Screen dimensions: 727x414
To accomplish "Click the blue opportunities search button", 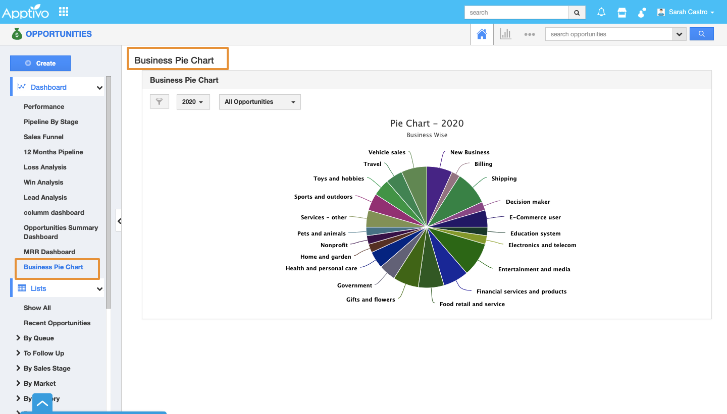I will point(701,34).
